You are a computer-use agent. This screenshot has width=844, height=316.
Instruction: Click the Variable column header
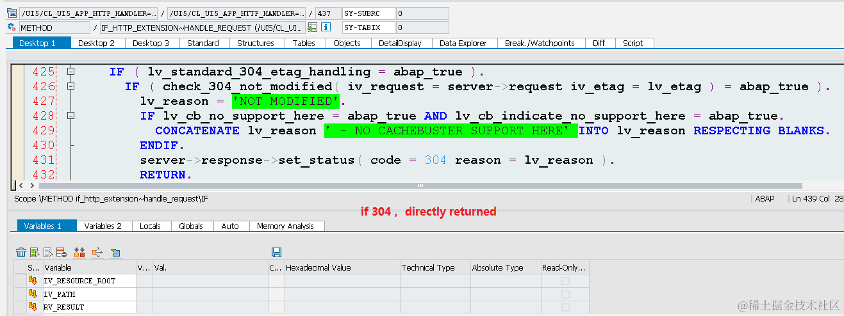[88, 267]
